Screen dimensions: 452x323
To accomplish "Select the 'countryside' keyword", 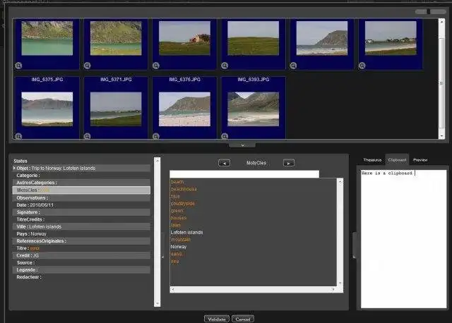I will 183,204.
